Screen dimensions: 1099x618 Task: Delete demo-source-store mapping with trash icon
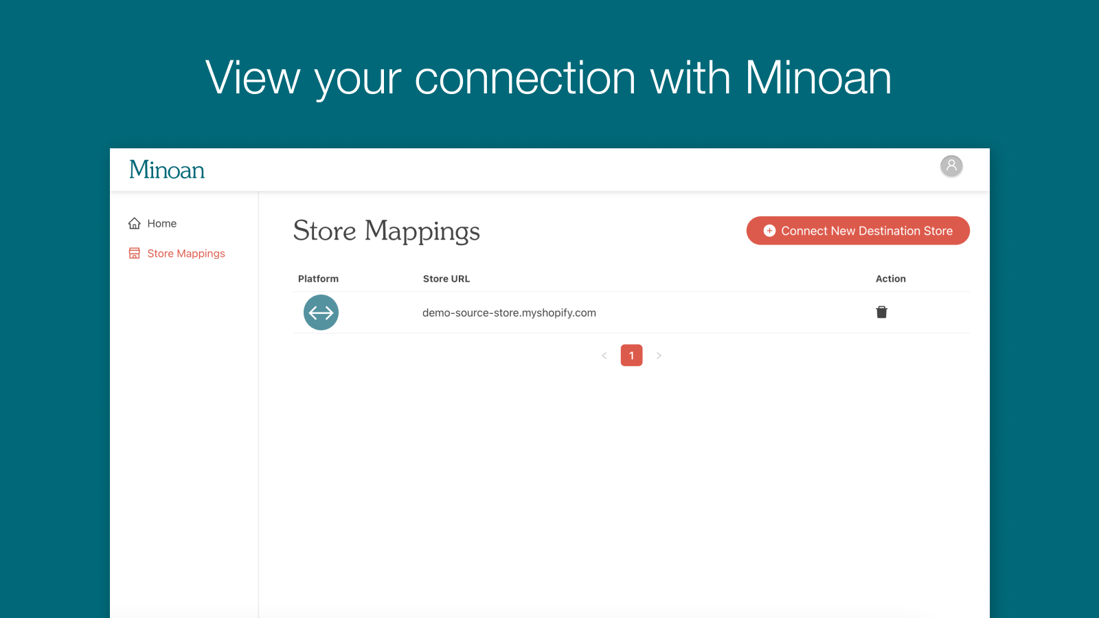point(881,312)
